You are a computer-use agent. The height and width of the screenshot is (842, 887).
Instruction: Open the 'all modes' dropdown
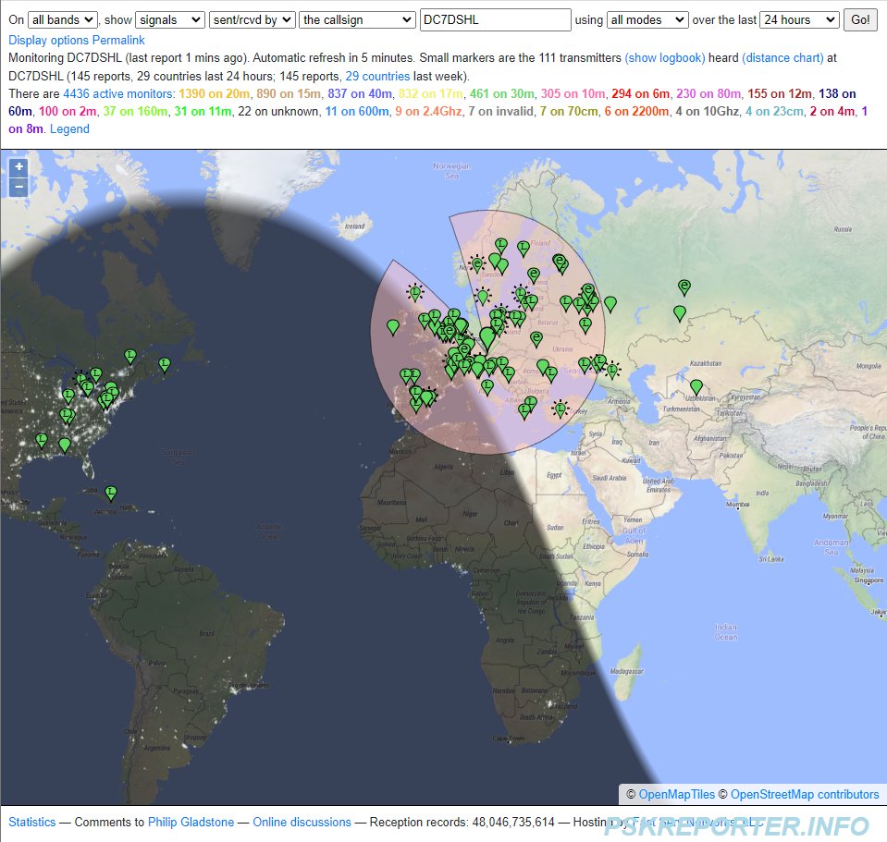pyautogui.click(x=647, y=19)
